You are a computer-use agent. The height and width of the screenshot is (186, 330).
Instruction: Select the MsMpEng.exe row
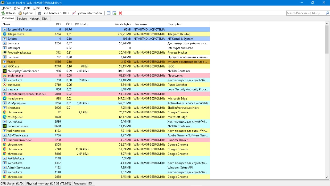click(105, 103)
